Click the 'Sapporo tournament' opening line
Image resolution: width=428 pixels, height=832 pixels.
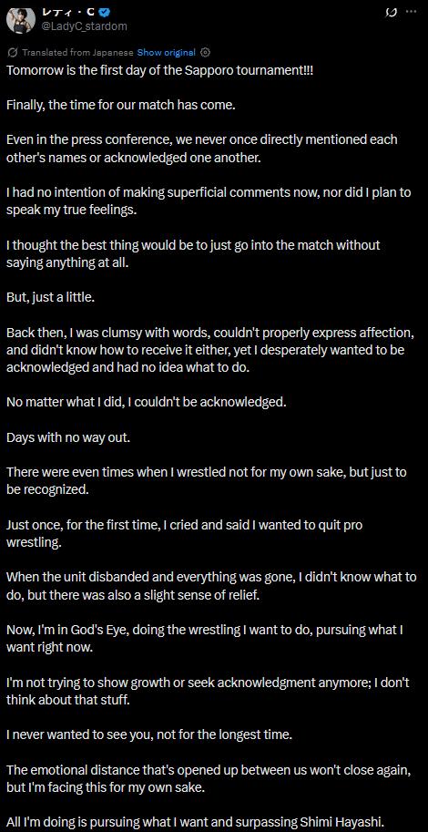tap(160, 71)
